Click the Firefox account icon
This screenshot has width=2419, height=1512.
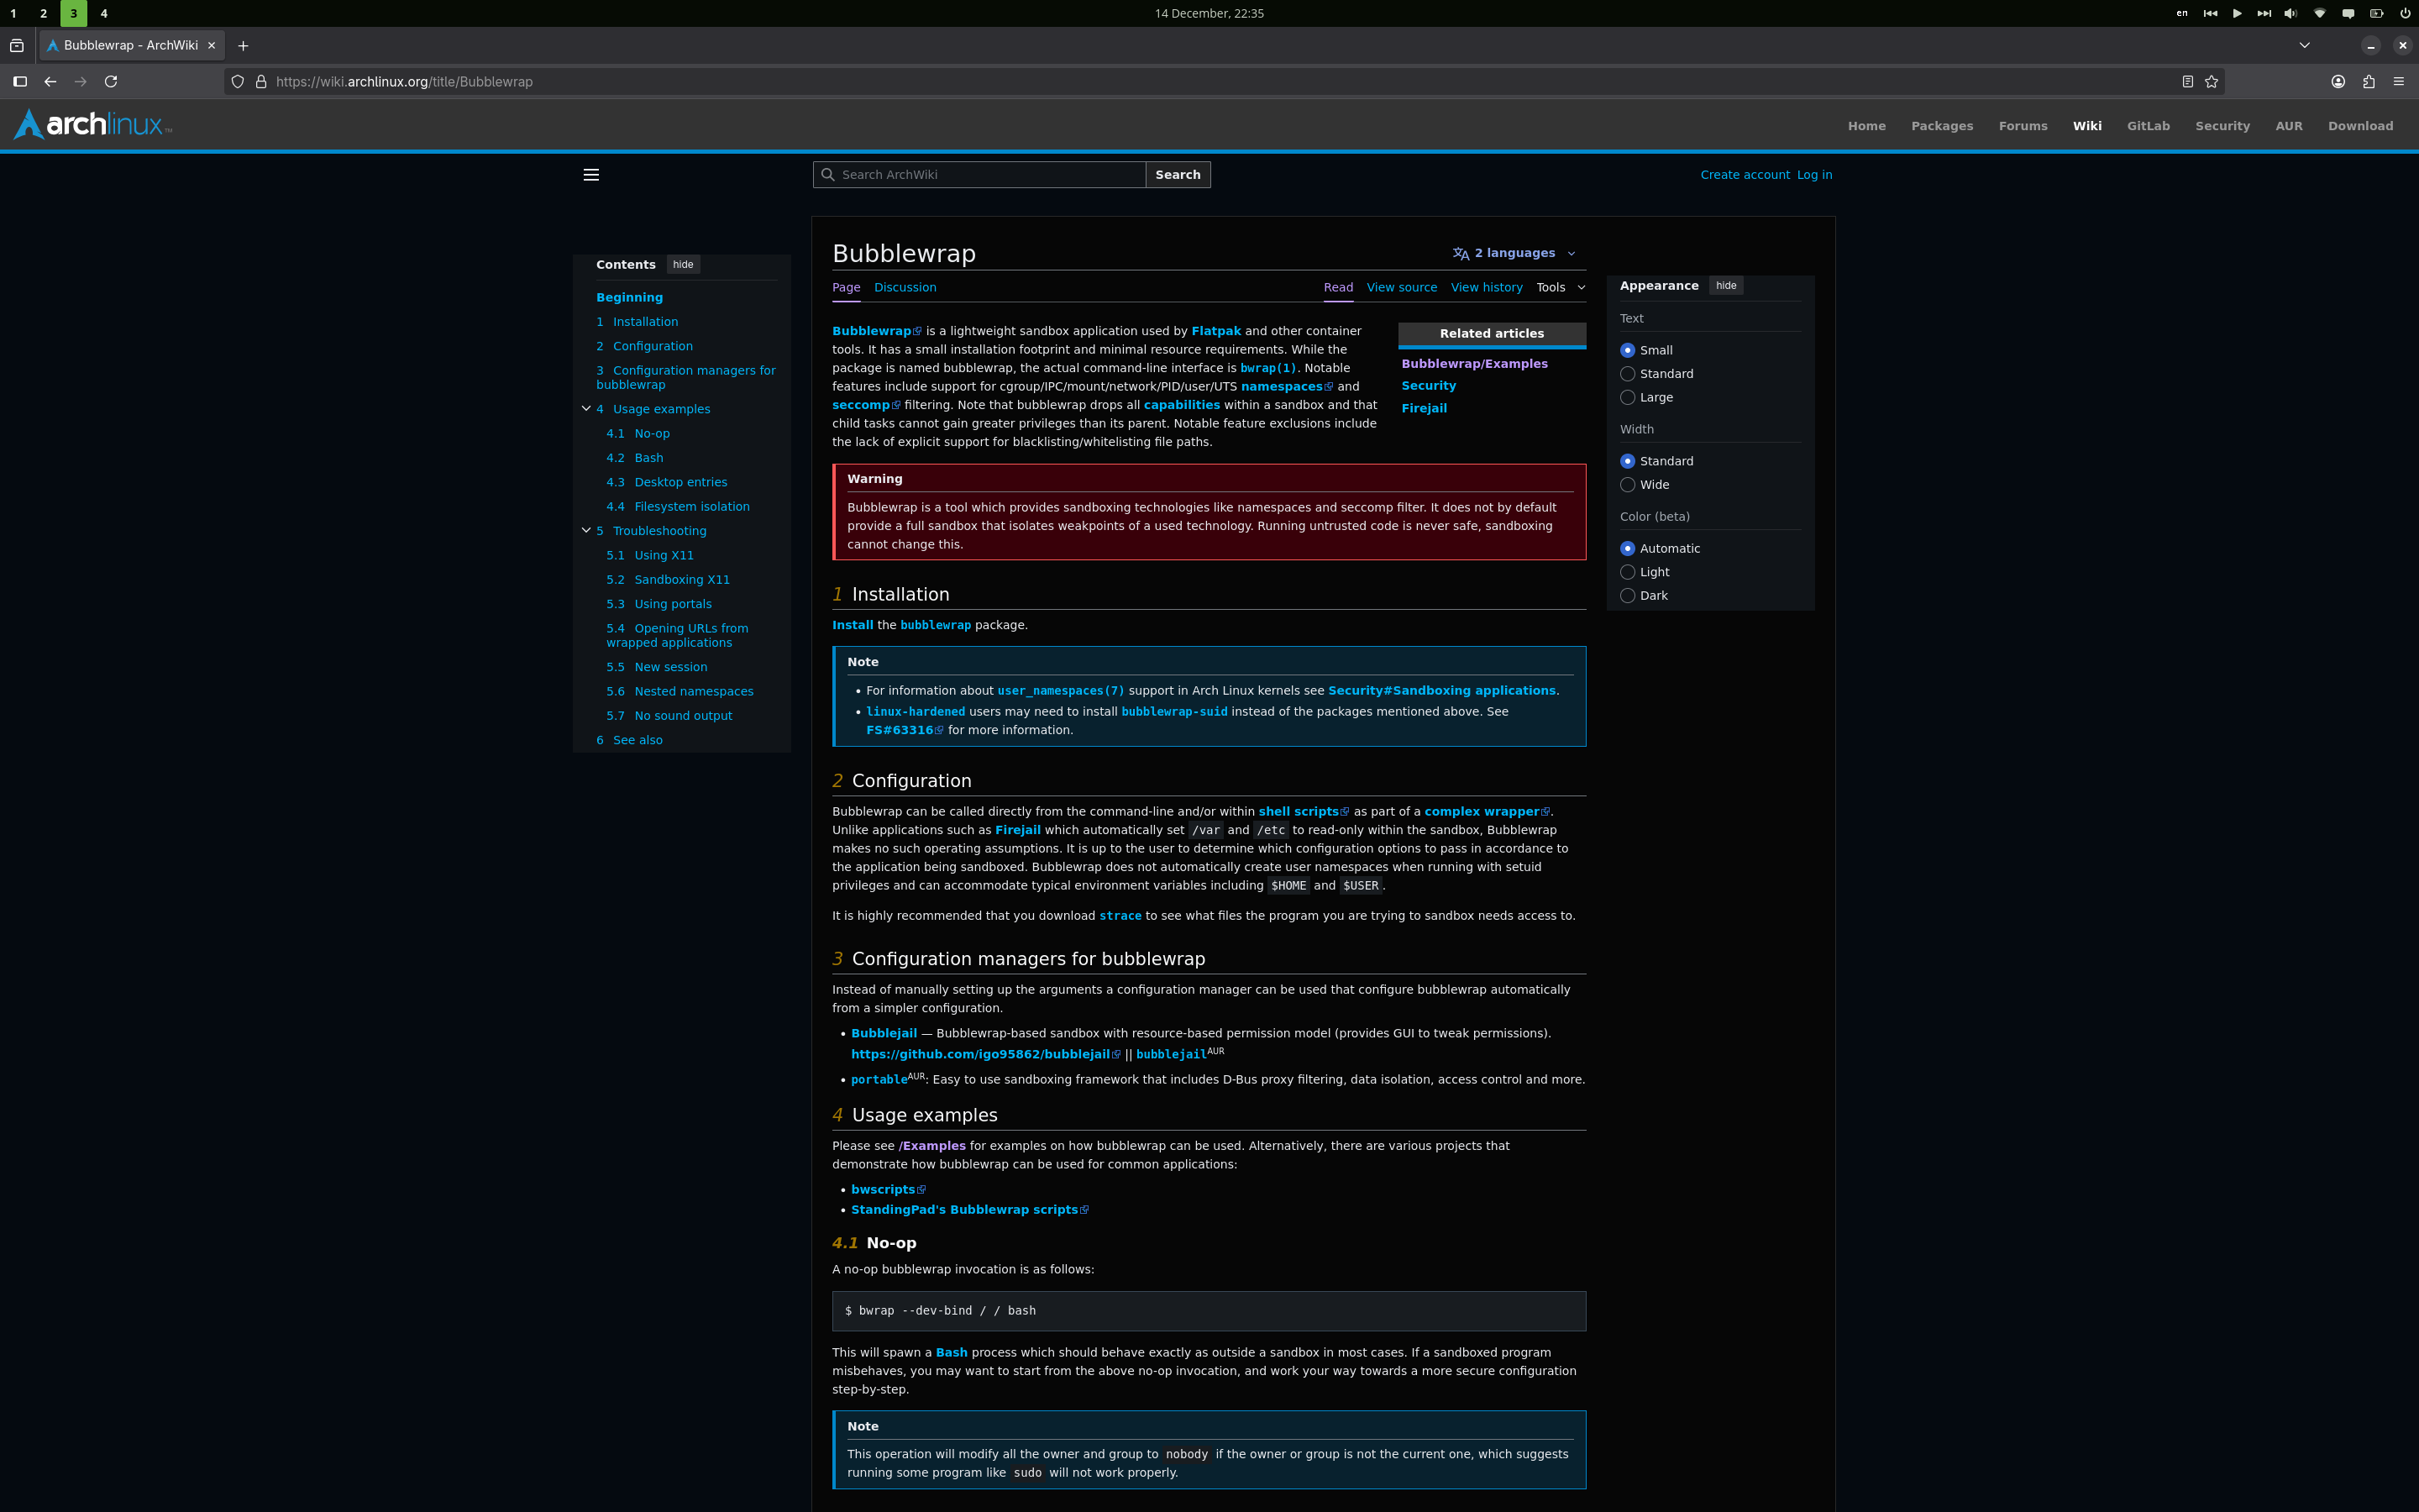(x=2338, y=82)
